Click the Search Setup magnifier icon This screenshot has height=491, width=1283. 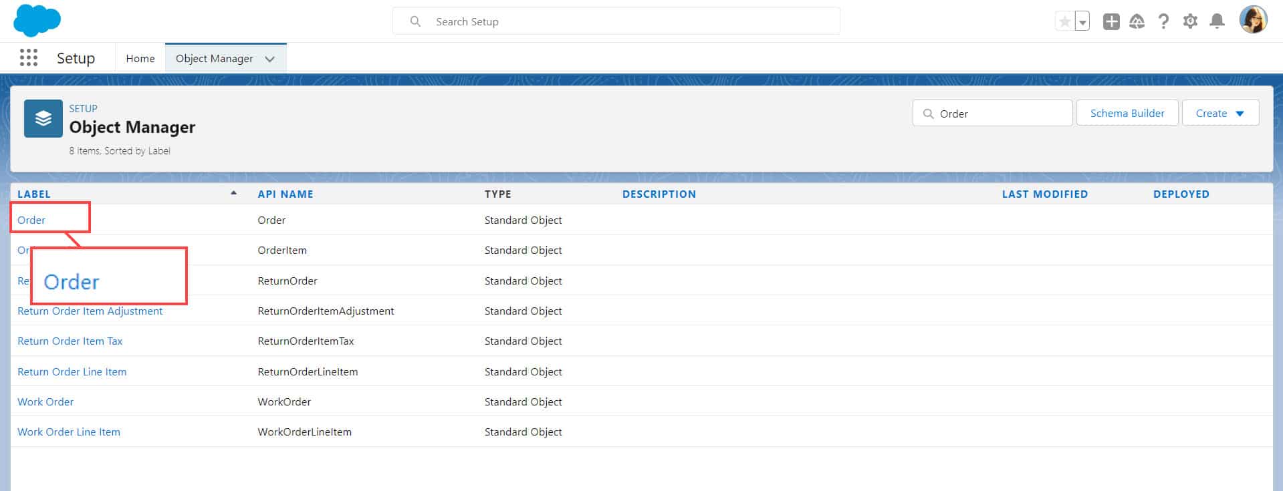click(415, 21)
